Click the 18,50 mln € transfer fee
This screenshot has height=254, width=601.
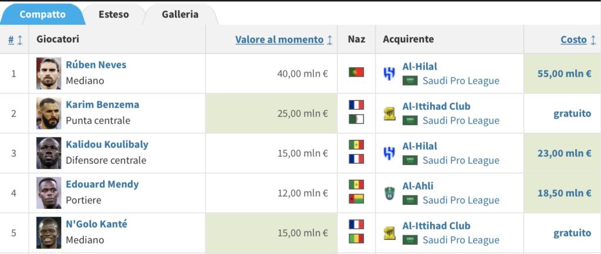564,193
